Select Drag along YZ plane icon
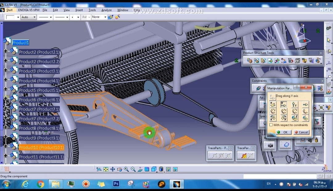Viewport: 333px width, 191px height. pos(284,111)
